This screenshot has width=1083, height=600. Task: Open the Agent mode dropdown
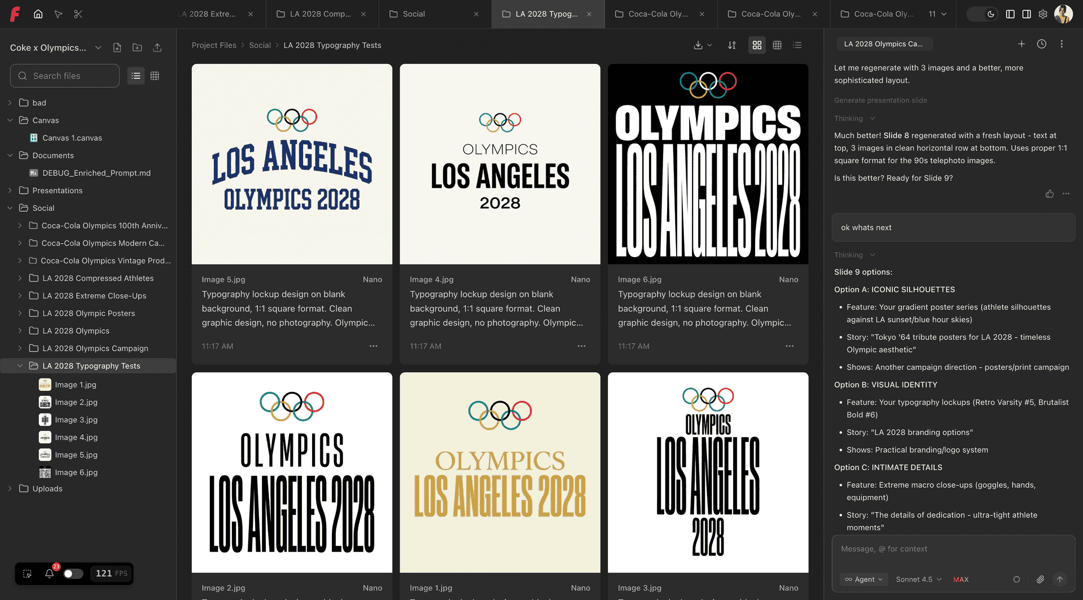click(863, 579)
